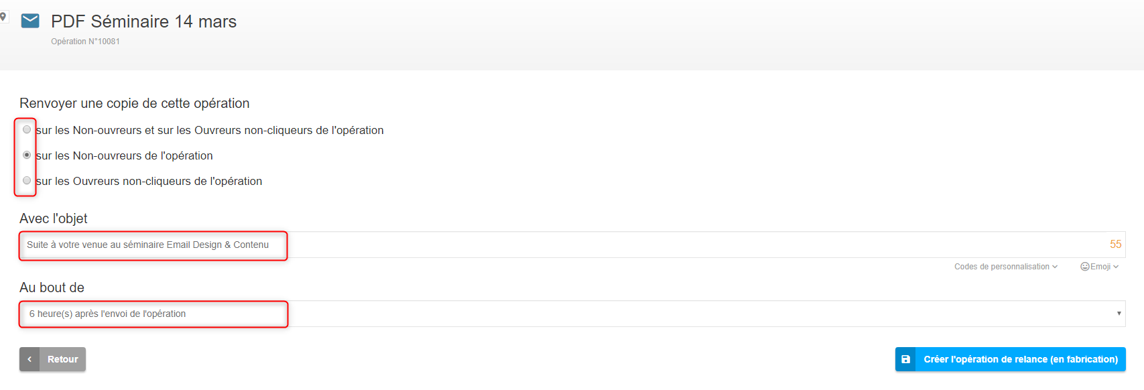Viewport: 1144px width, 390px height.
Task: Click the 'sur les Ouvreurs non-cliqueurs de l'opération' label
Action: click(149, 181)
